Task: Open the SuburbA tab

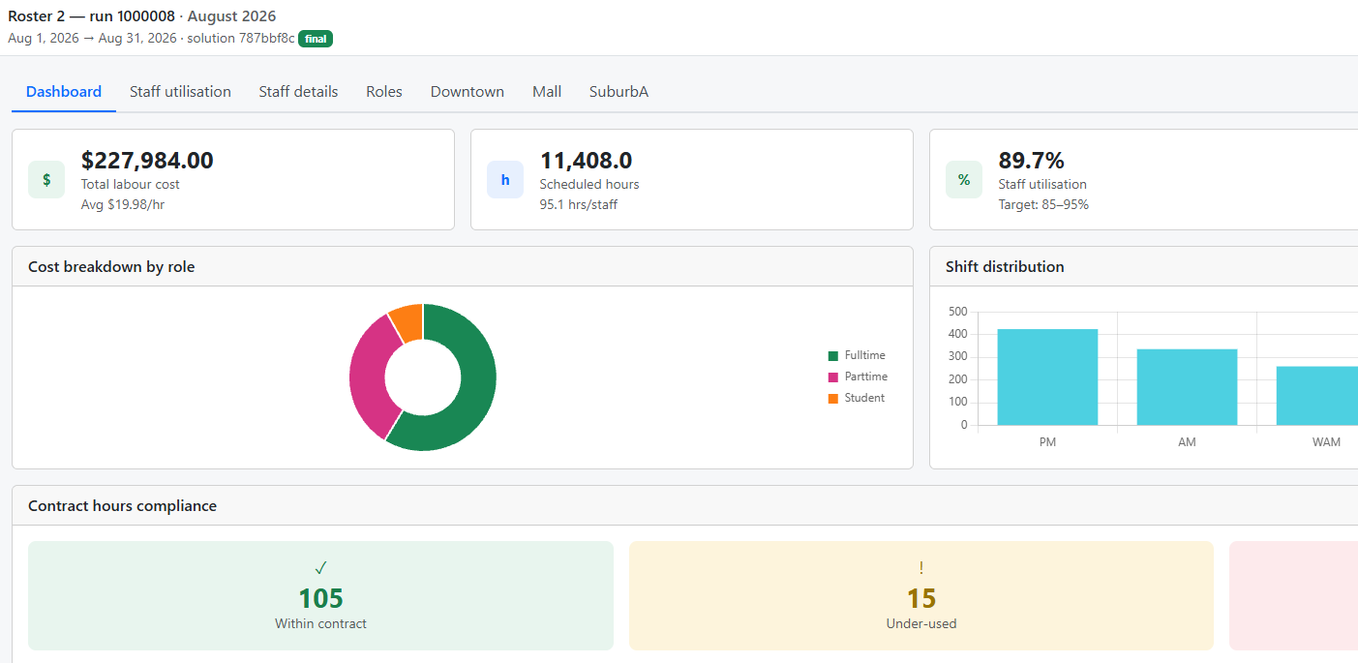Action: click(619, 92)
